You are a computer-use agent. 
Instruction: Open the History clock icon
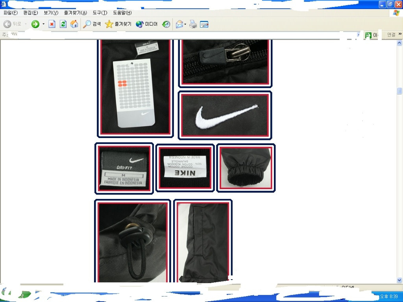166,24
